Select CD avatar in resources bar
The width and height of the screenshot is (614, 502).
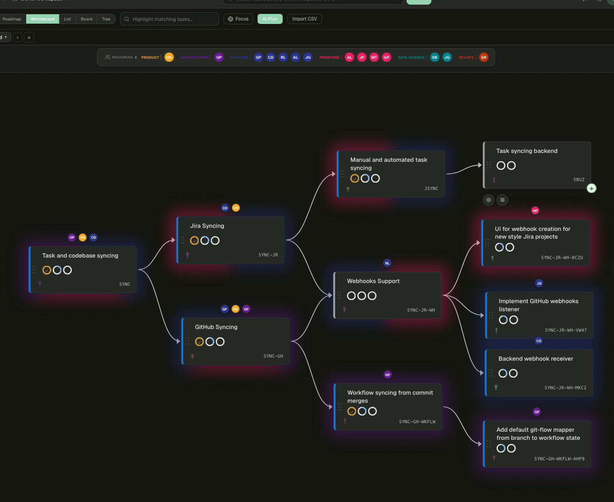tap(271, 57)
